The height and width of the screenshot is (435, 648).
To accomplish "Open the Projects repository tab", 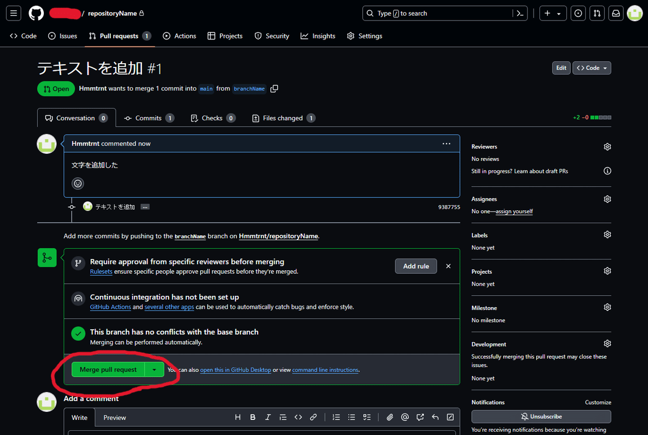I will (225, 36).
